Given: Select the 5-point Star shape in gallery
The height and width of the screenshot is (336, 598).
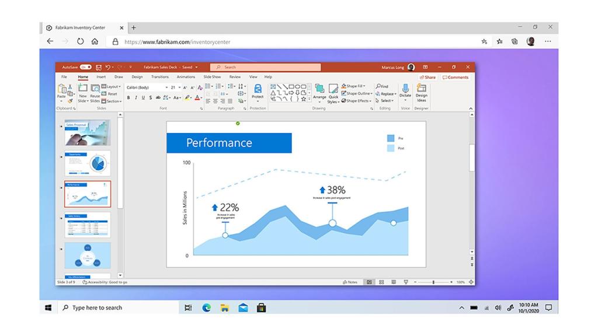Looking at the screenshot, I should point(304,99).
